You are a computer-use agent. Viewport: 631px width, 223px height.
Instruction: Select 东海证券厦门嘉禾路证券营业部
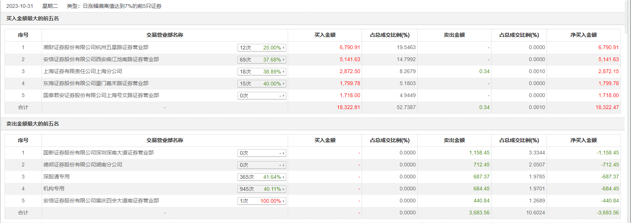pos(96,83)
